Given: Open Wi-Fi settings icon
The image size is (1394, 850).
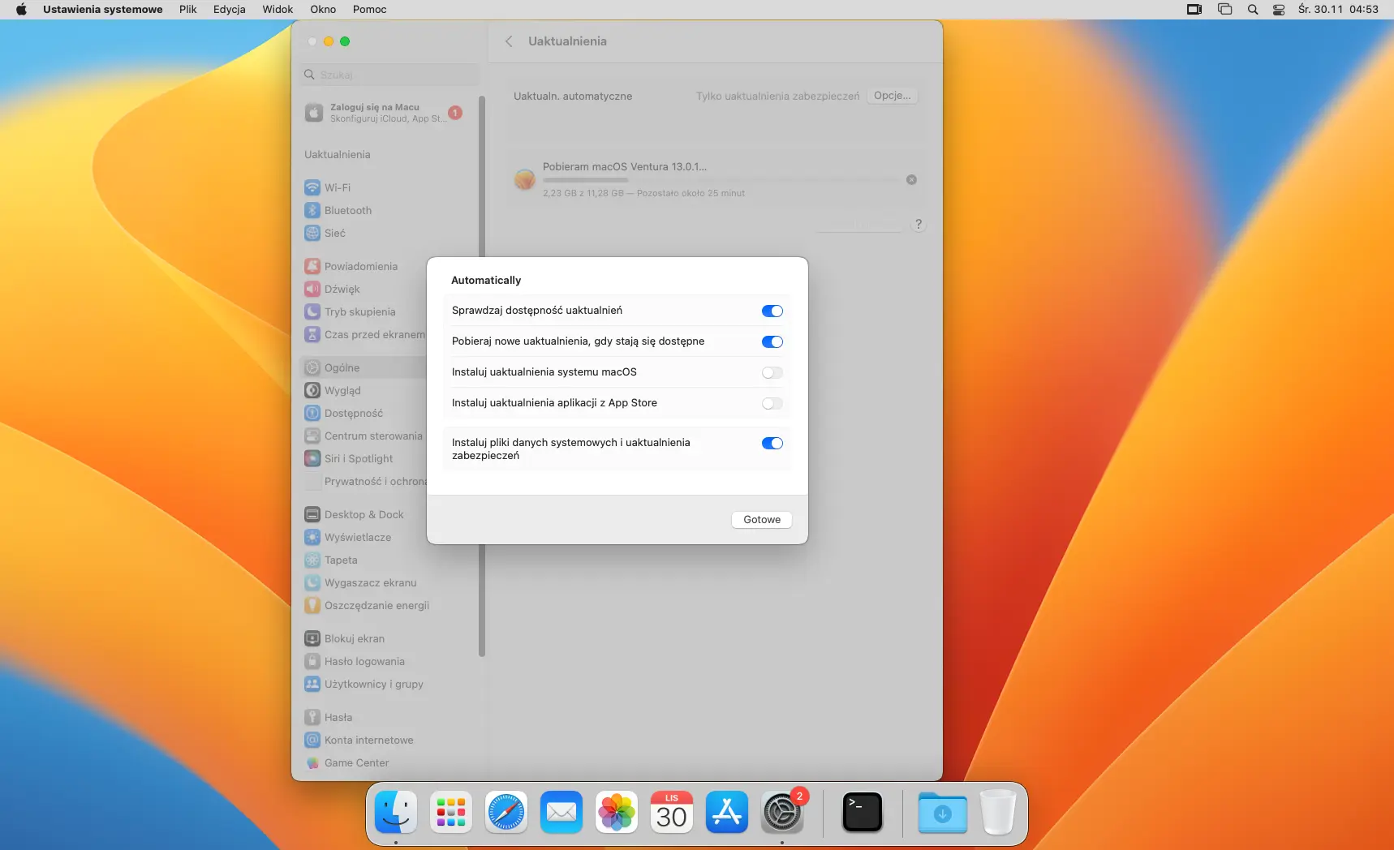Looking at the screenshot, I should (312, 187).
